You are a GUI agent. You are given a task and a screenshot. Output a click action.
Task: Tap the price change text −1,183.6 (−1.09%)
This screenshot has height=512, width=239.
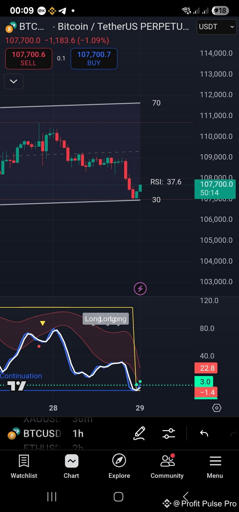point(77,40)
